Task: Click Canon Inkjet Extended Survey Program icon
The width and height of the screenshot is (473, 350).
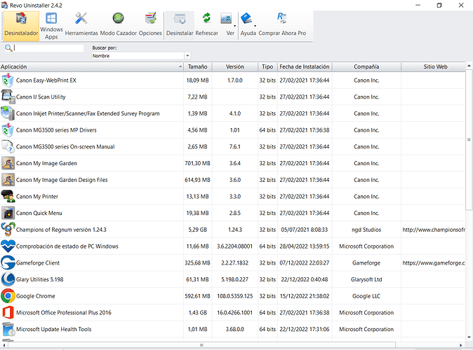Action: [x=8, y=113]
